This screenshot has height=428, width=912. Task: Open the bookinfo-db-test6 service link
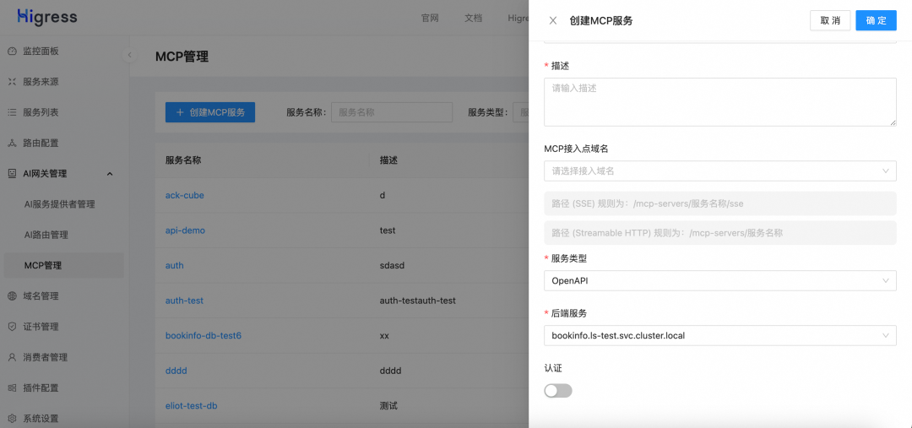[x=203, y=335]
